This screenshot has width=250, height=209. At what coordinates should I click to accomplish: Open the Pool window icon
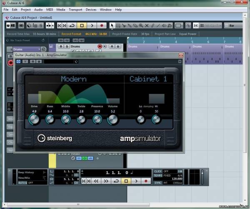pos(35,25)
